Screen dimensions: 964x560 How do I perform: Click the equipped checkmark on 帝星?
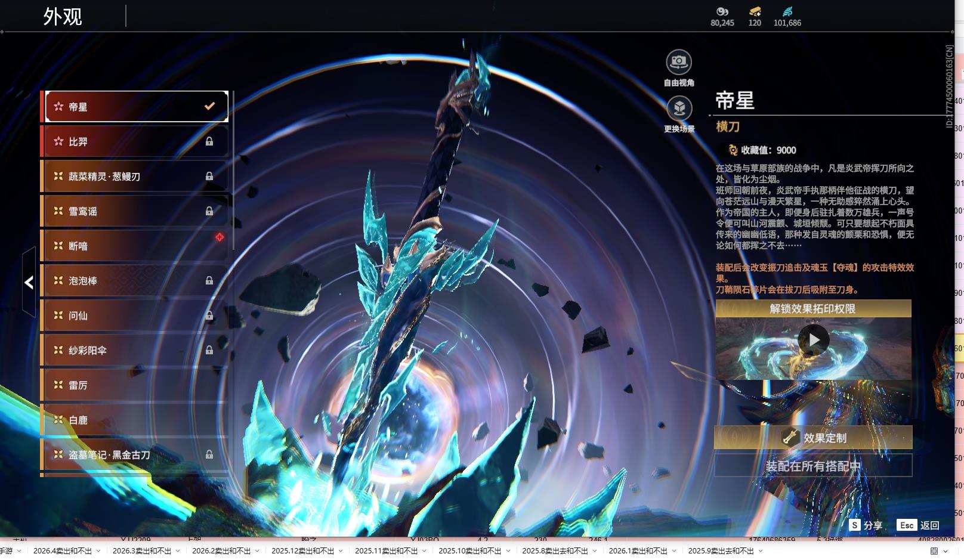209,106
